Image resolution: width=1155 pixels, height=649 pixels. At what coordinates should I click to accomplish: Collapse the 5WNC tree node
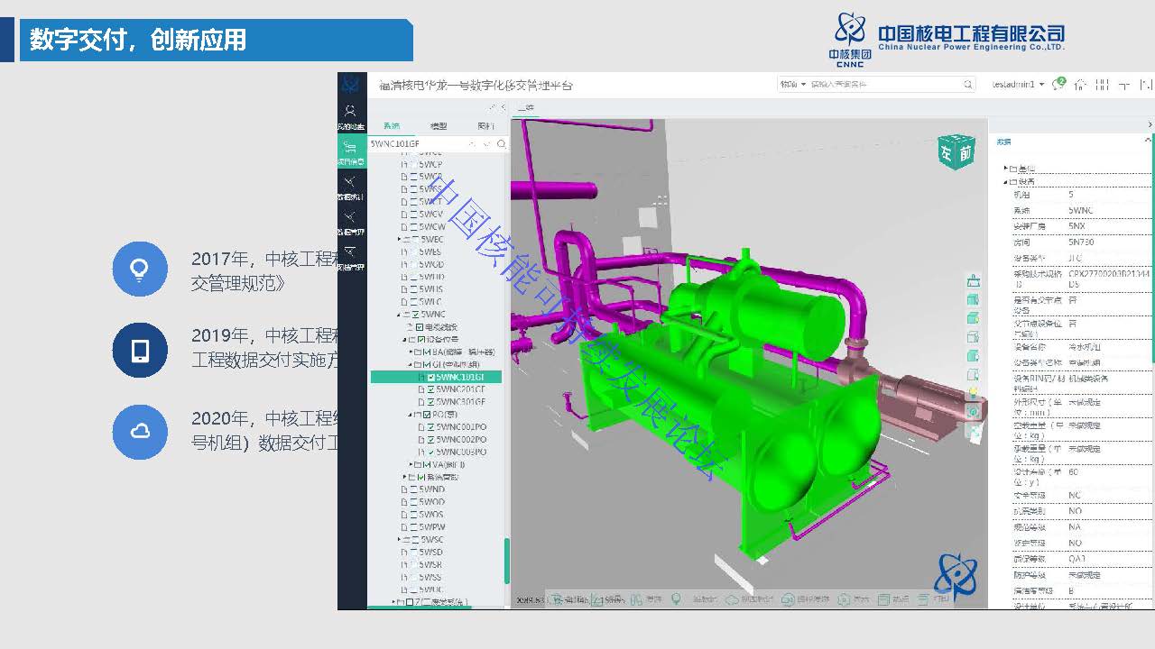pos(398,315)
